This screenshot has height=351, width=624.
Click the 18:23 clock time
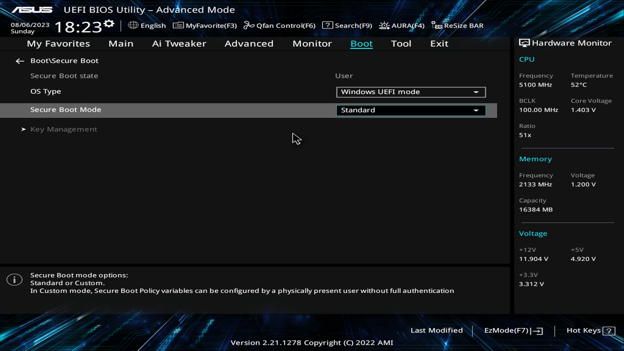[x=78, y=27]
